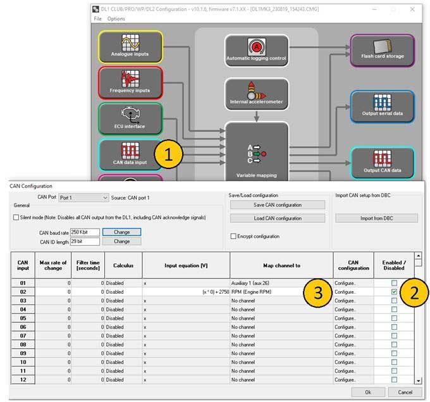Click Save CAN configuration button

pyautogui.click(x=276, y=205)
